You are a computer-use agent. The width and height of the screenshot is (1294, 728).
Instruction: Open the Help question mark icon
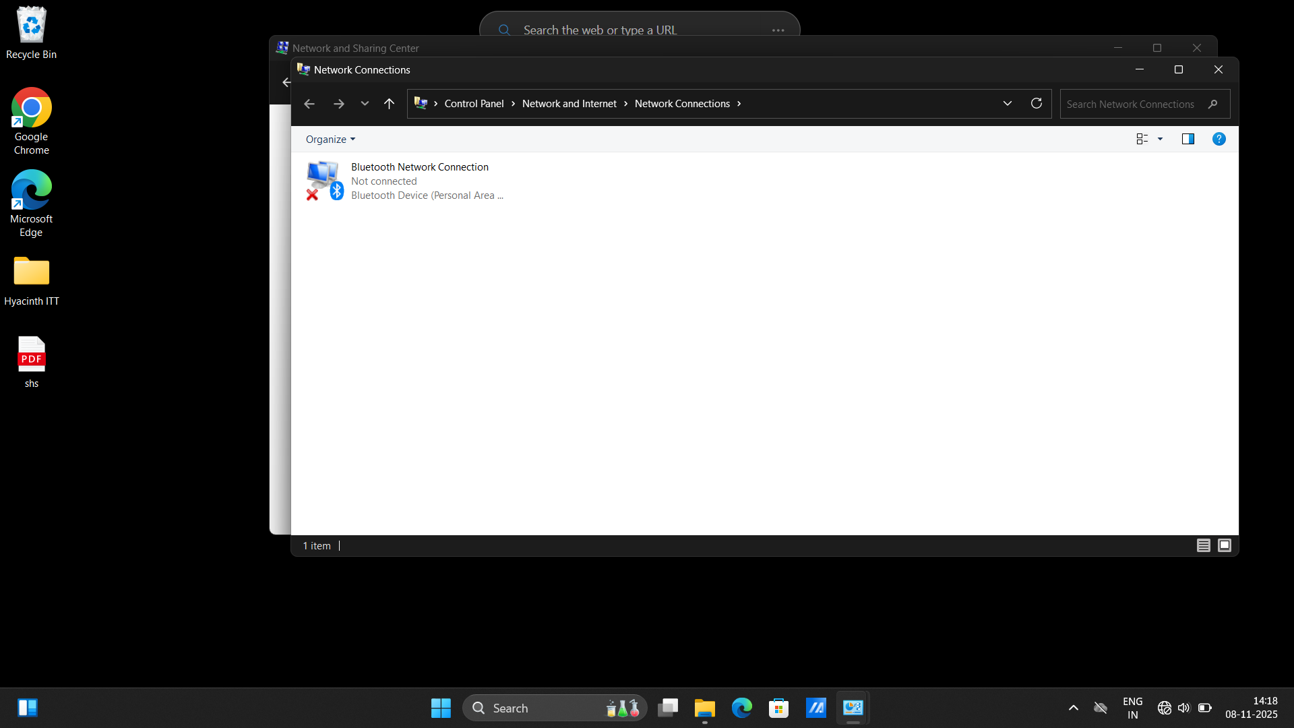[x=1219, y=139]
